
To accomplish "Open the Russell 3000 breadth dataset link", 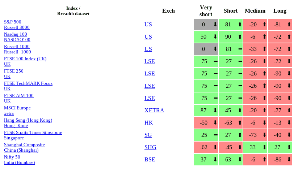I will pos(17,27).
